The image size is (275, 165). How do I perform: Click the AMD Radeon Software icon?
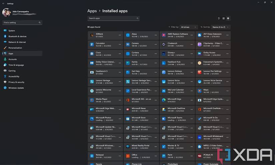164,35
